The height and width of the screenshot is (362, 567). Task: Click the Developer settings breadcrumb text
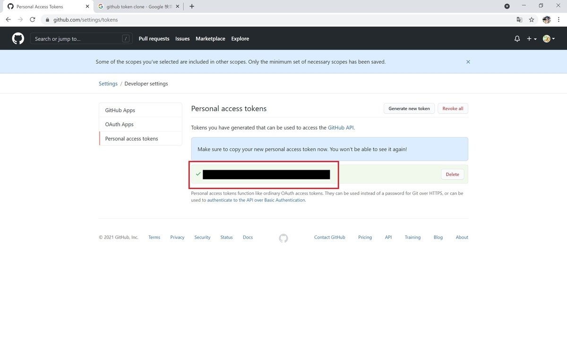coord(146,84)
